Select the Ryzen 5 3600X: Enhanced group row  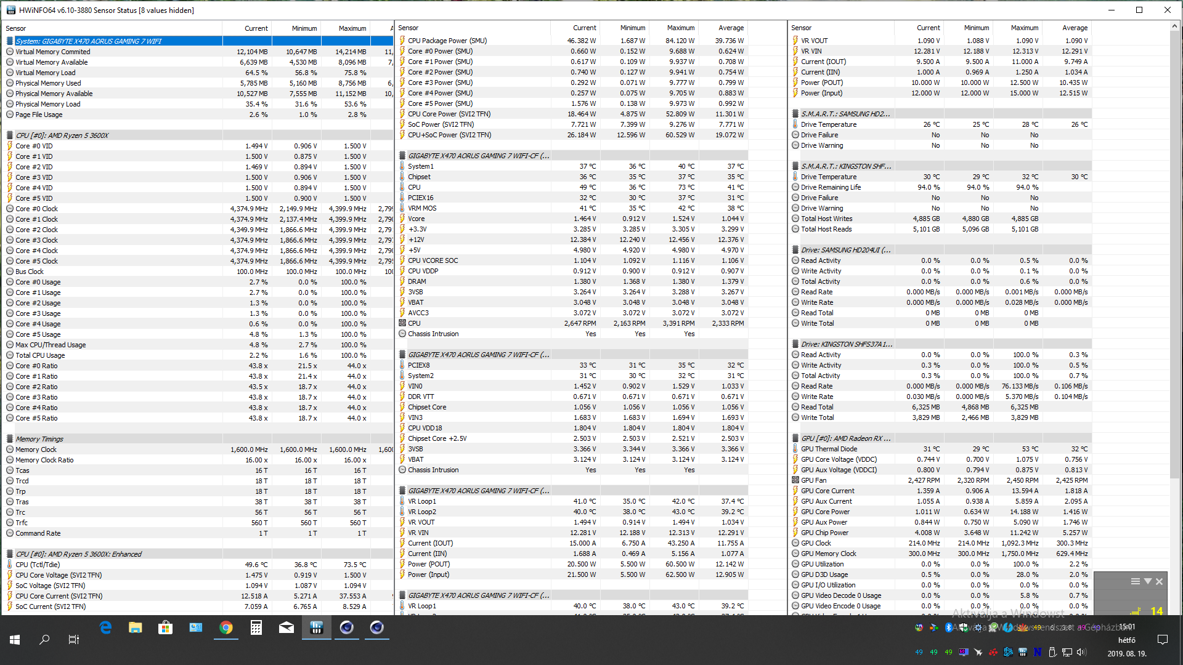[x=199, y=554]
